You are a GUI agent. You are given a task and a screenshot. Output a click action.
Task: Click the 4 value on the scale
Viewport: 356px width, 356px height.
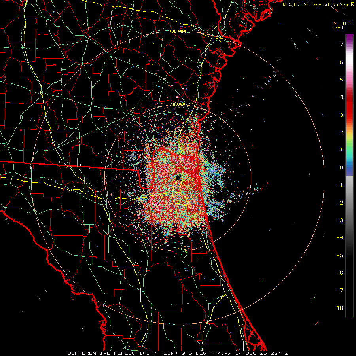coord(341,97)
